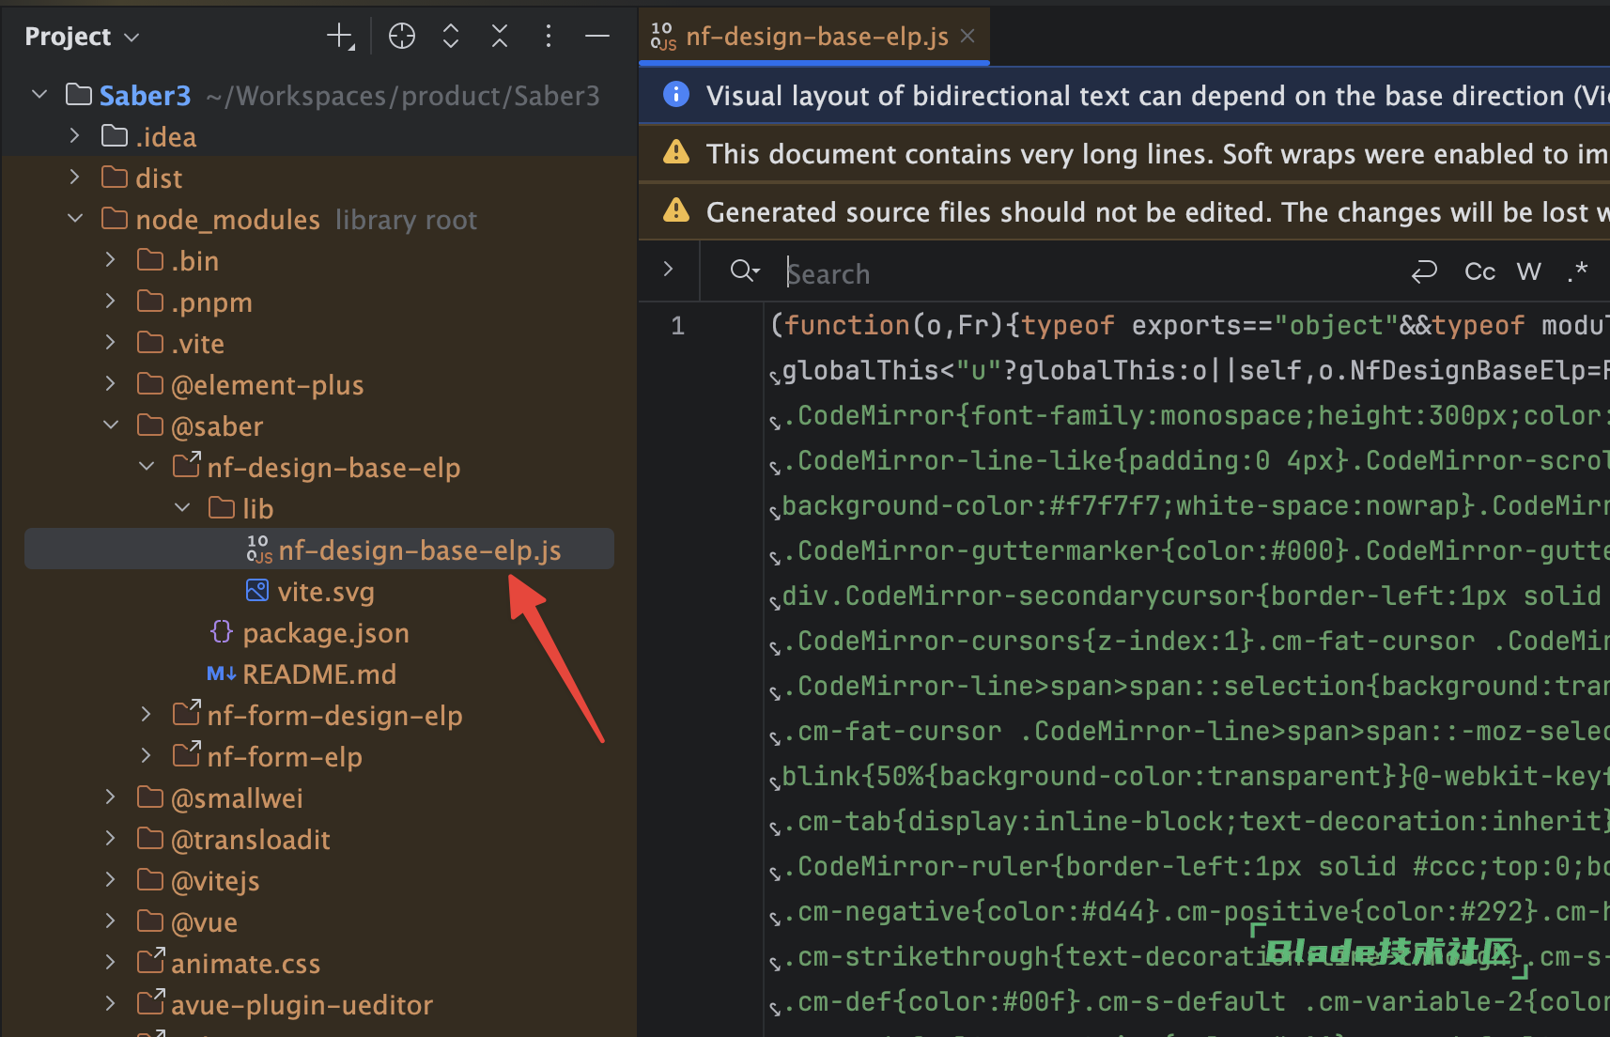Click the new line icon in search bar
The width and height of the screenshot is (1610, 1037).
pyautogui.click(x=1424, y=271)
